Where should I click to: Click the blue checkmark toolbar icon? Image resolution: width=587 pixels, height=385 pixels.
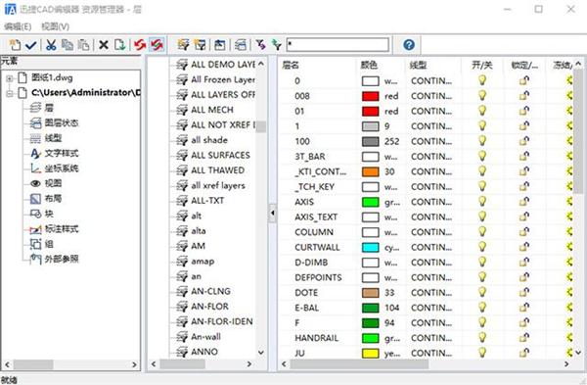pyautogui.click(x=31, y=45)
